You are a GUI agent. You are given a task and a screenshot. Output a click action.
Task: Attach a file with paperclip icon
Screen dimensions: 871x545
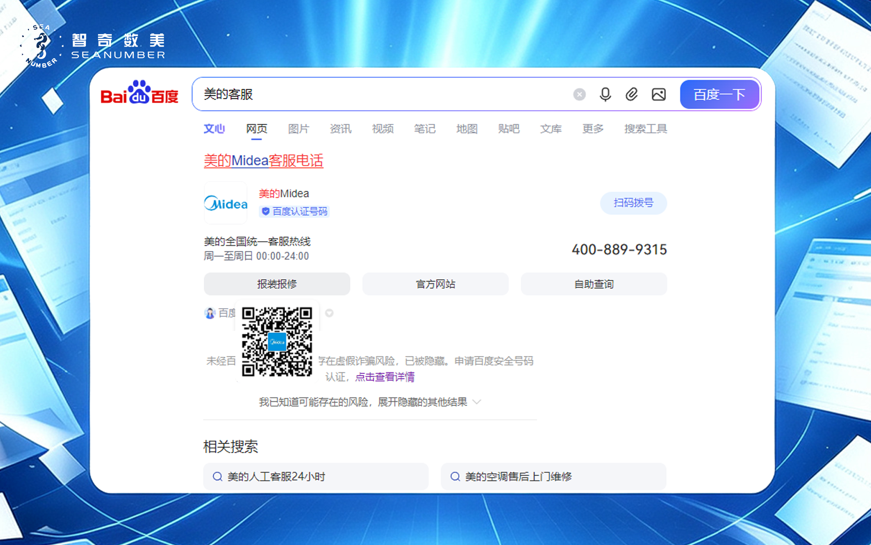631,94
